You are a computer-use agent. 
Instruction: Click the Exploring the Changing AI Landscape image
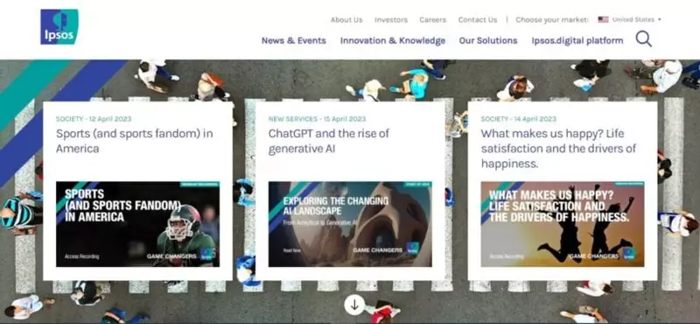(350, 224)
